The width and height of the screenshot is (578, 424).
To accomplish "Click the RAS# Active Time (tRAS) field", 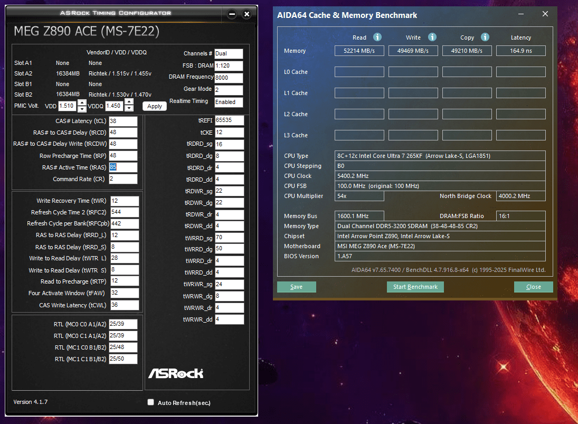I will [123, 167].
